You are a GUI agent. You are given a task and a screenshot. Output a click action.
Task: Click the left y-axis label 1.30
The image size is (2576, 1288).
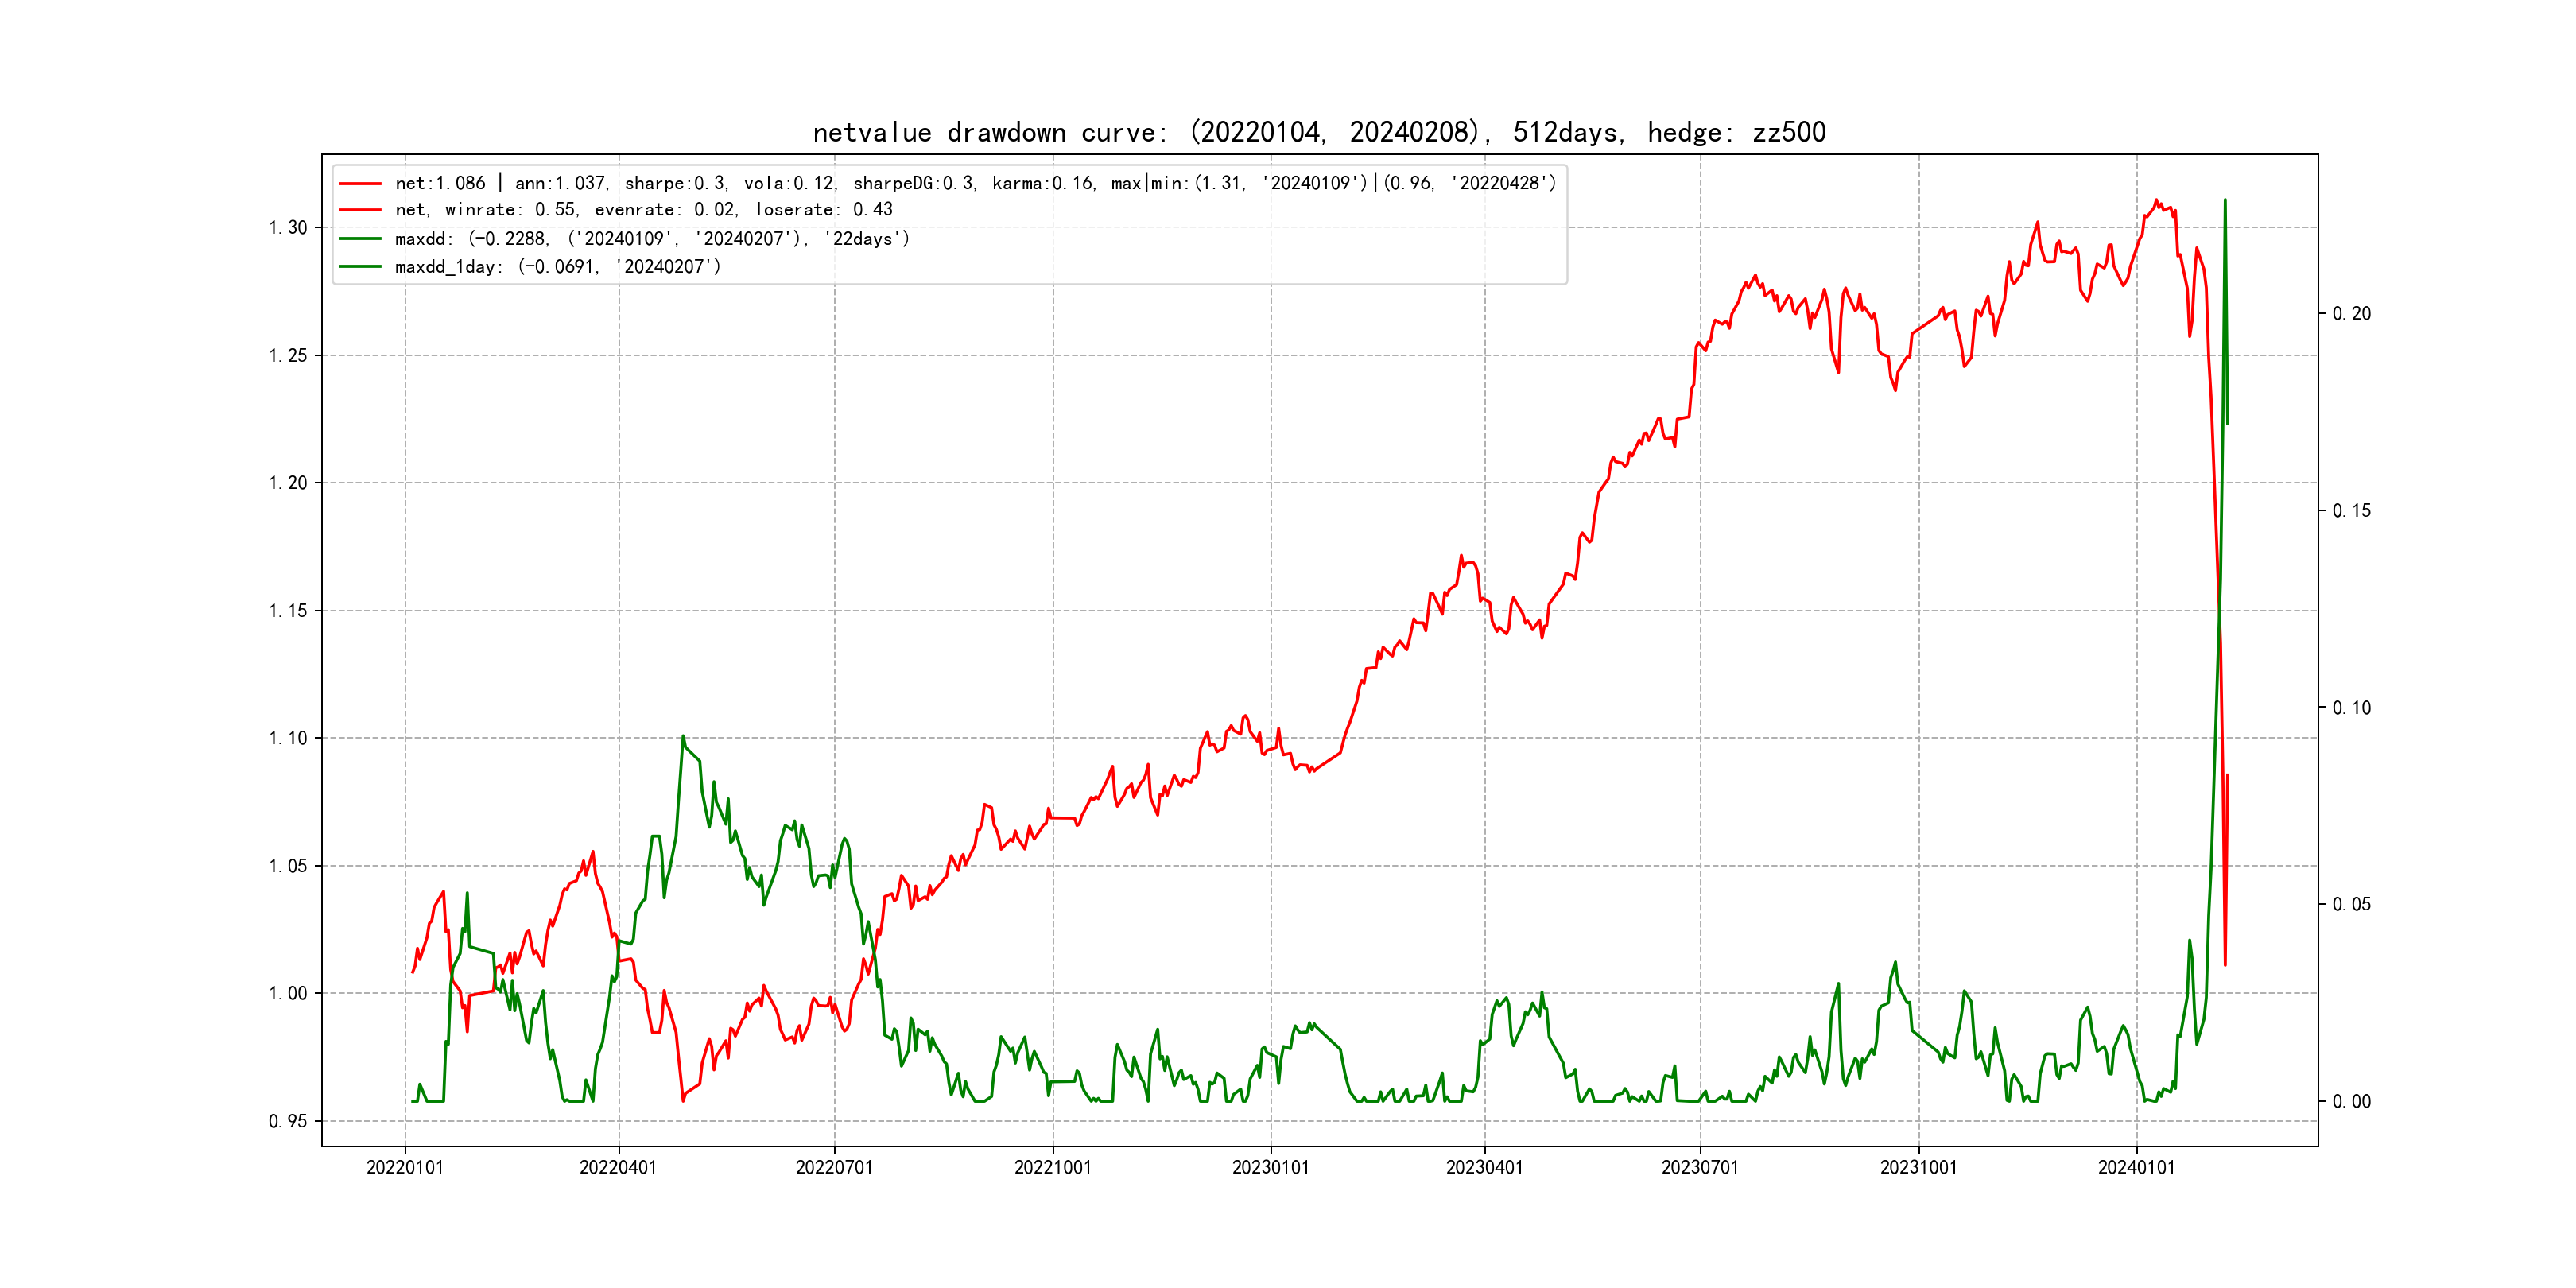coord(288,228)
